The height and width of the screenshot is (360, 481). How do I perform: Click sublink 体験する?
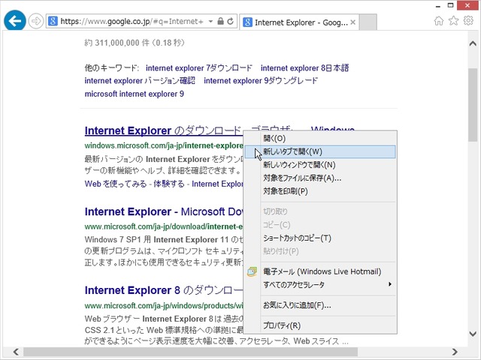pyautogui.click(x=169, y=184)
